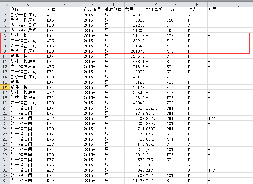Click the JC cell in row 28
The image size is (253, 184).
[x=155, y=149]
